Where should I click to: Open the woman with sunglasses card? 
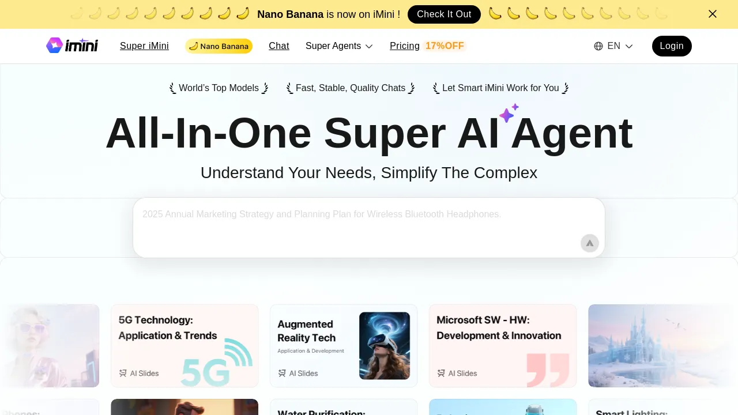click(x=50, y=346)
